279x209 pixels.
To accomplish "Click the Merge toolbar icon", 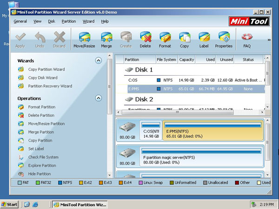I will 106,37.
